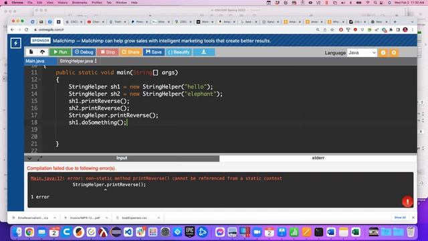Image resolution: width=428 pixels, height=241 pixels.
Task: Upload a file with upload icon
Action: (x=42, y=52)
